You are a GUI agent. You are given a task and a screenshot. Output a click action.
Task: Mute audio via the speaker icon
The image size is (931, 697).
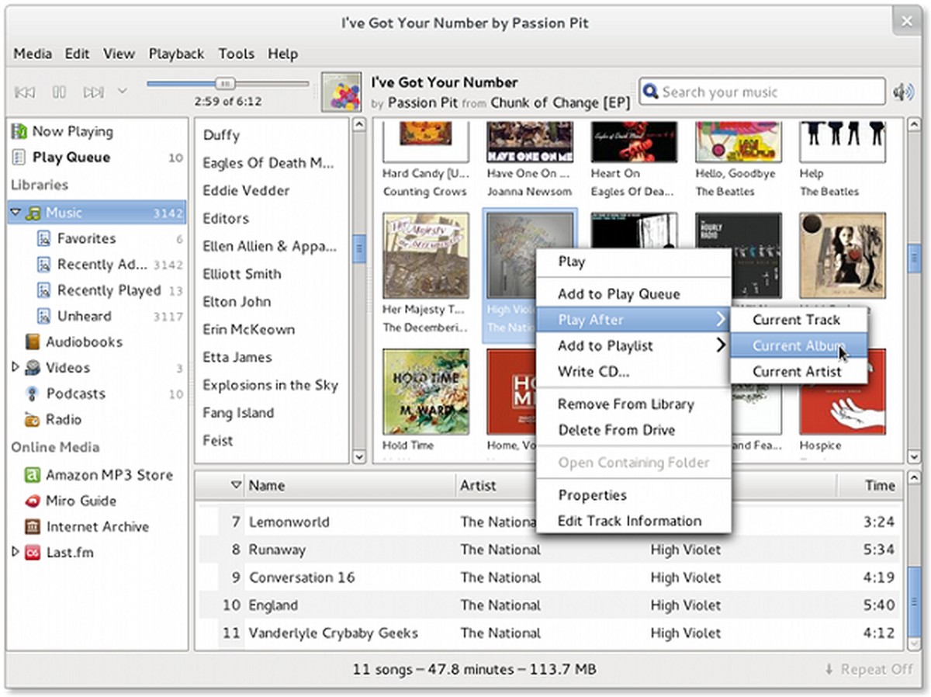click(902, 91)
